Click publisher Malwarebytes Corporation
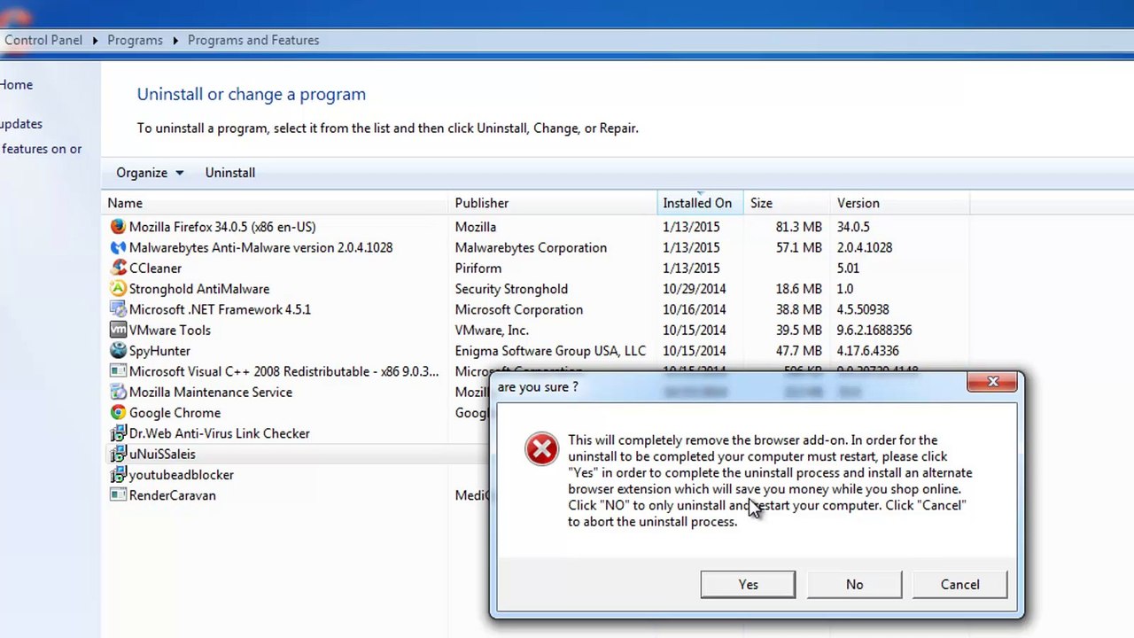1134x638 pixels. [x=531, y=247]
